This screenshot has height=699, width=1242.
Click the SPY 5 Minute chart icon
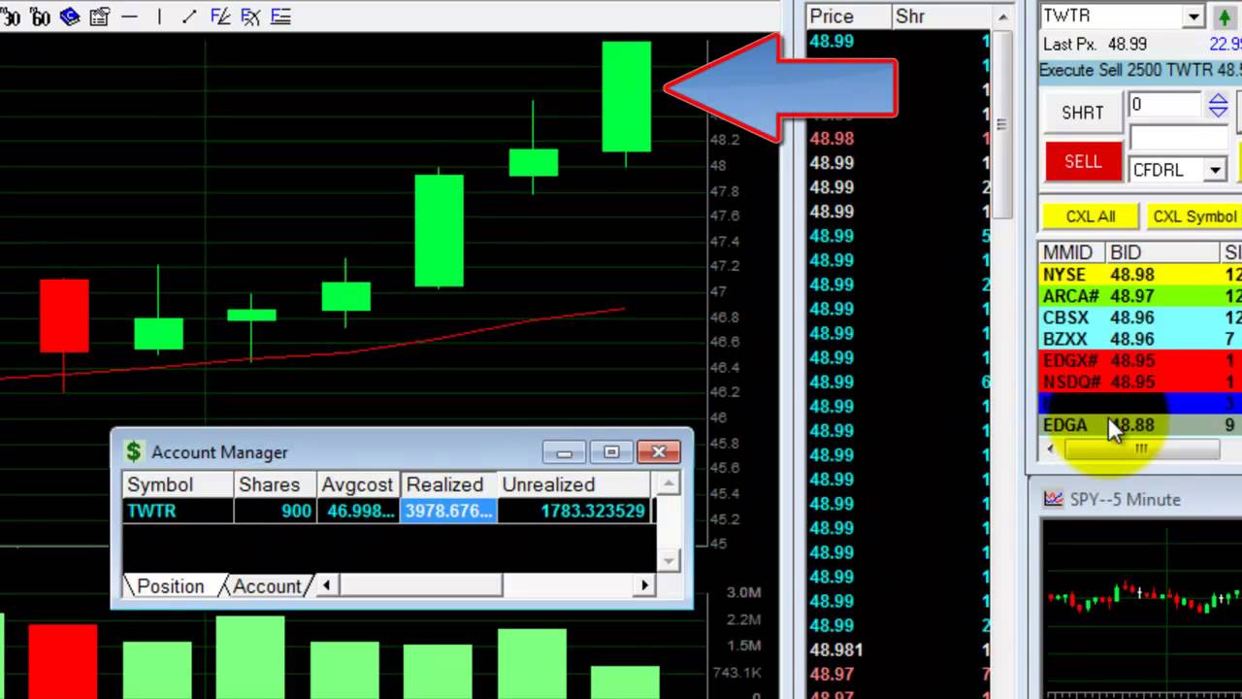1053,499
